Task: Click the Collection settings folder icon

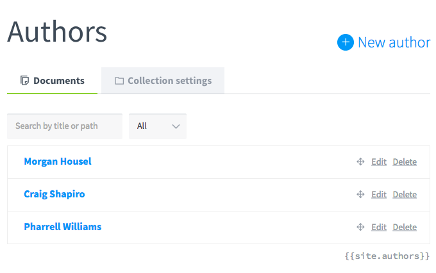Action: [119, 81]
